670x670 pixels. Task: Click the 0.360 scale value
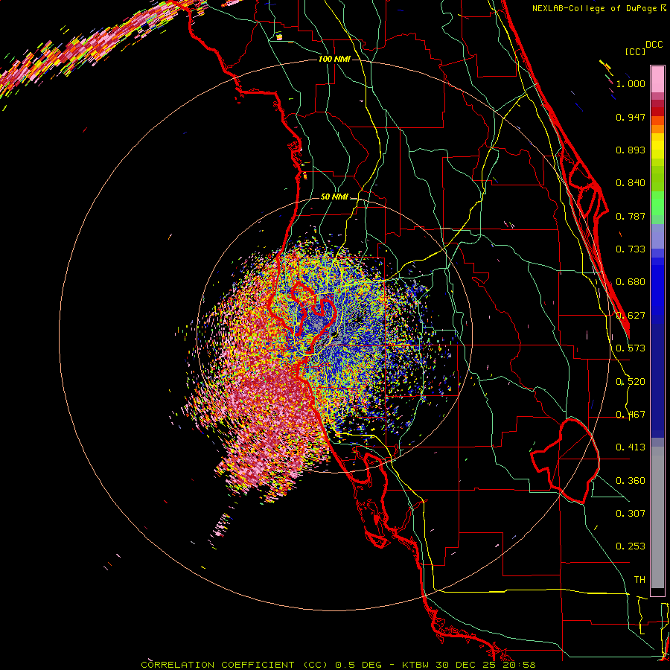631,481
